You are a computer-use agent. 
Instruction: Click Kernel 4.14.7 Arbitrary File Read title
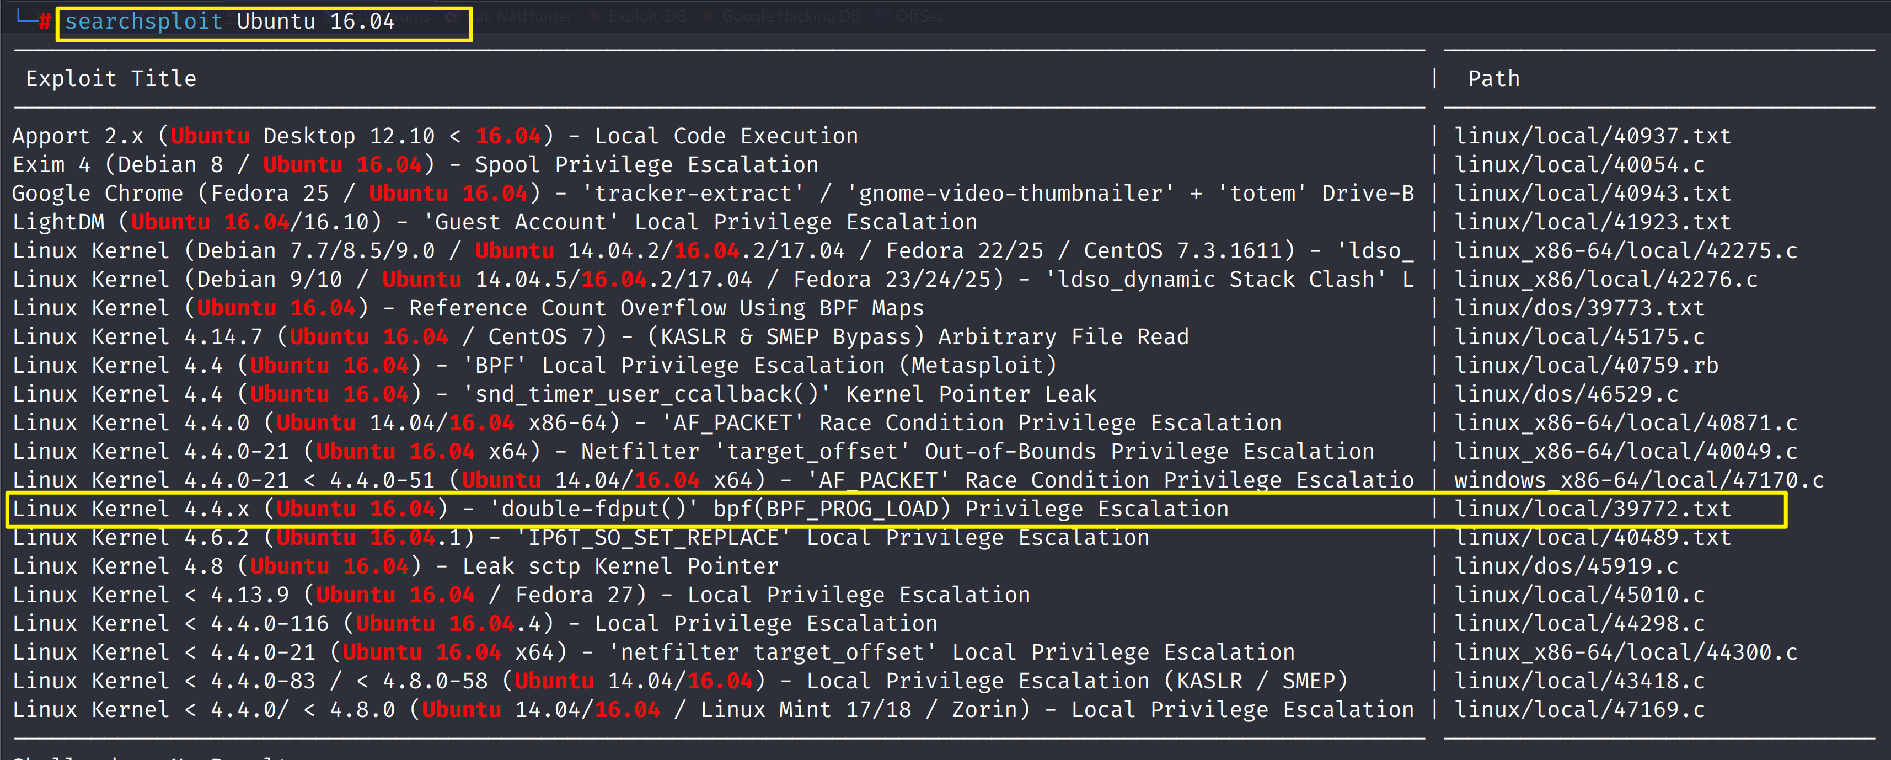pos(600,336)
